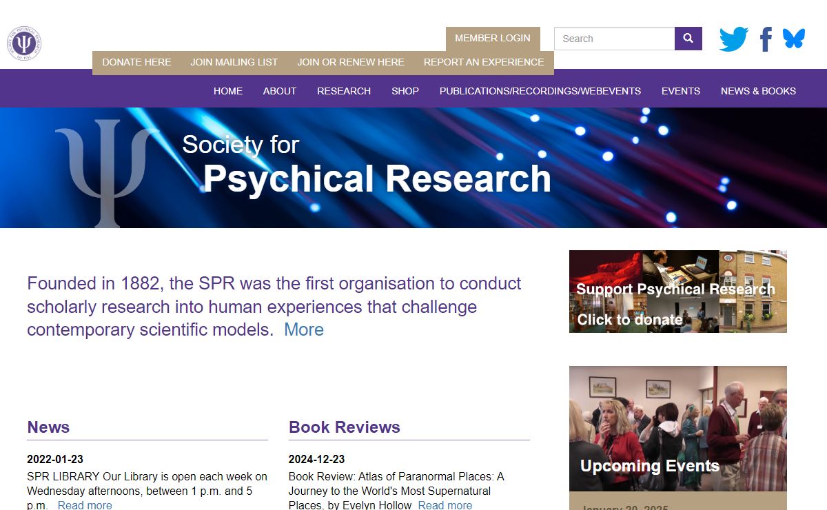
Task: Open the News section heading
Action: (48, 427)
